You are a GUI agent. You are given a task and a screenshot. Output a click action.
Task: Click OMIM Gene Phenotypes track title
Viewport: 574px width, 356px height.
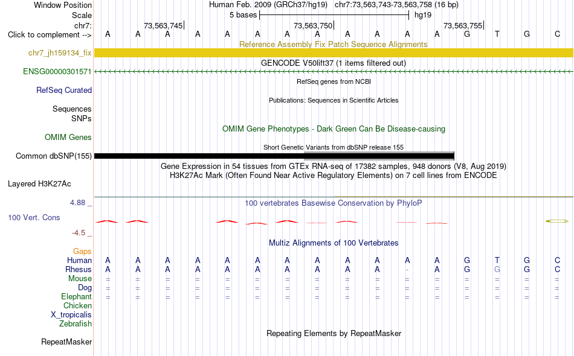point(334,129)
